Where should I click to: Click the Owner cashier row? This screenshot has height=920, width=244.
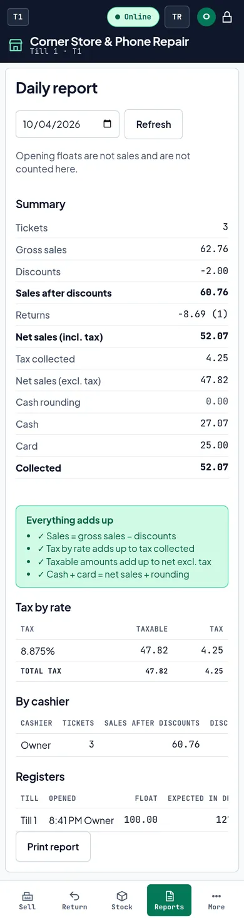pos(122,744)
